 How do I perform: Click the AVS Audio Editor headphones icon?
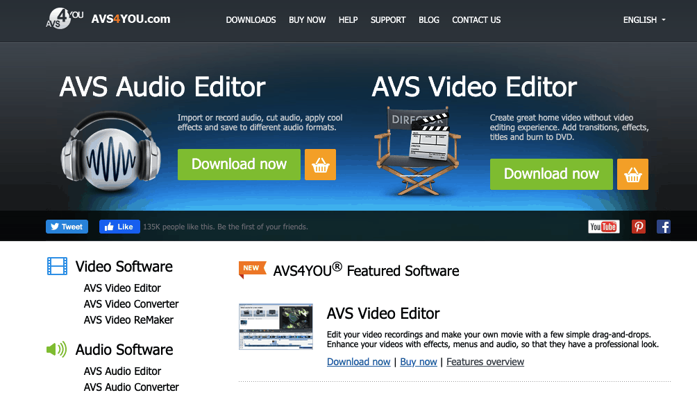110,151
